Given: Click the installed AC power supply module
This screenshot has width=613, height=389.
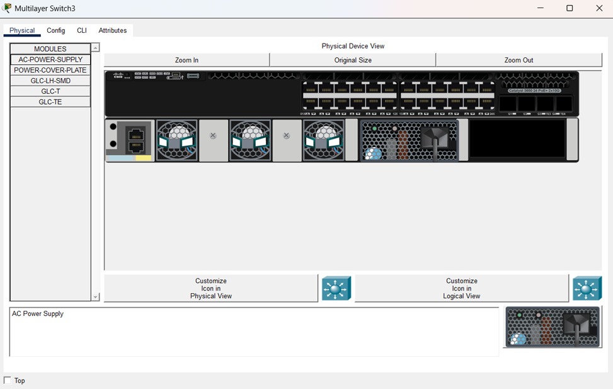Looking at the screenshot, I should tap(410, 140).
